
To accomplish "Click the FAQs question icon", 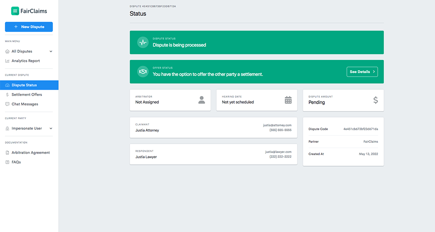I will 7,162.
